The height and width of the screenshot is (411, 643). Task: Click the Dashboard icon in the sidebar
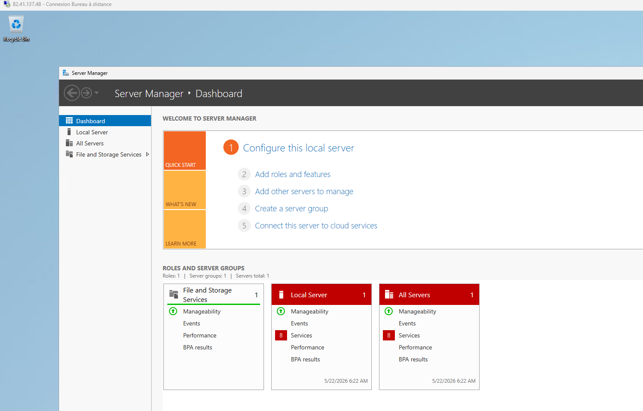[69, 121]
